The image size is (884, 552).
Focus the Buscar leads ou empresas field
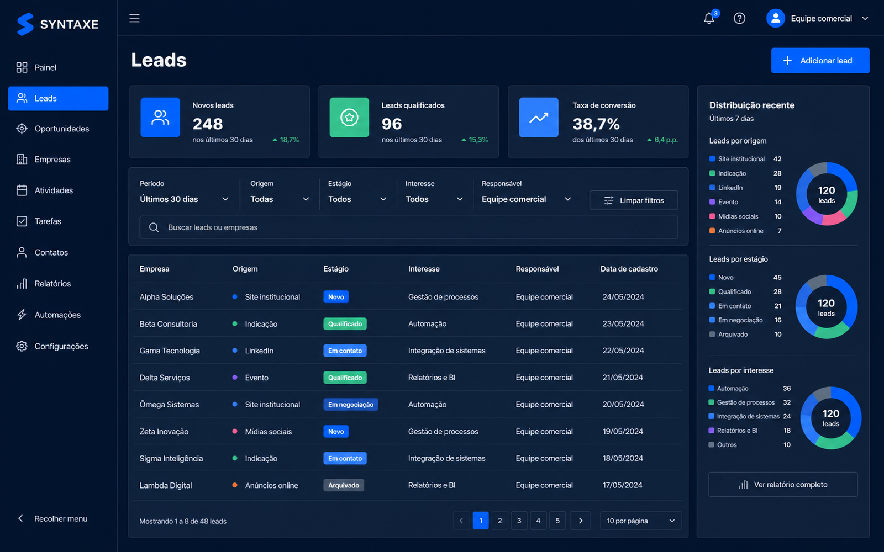[409, 227]
